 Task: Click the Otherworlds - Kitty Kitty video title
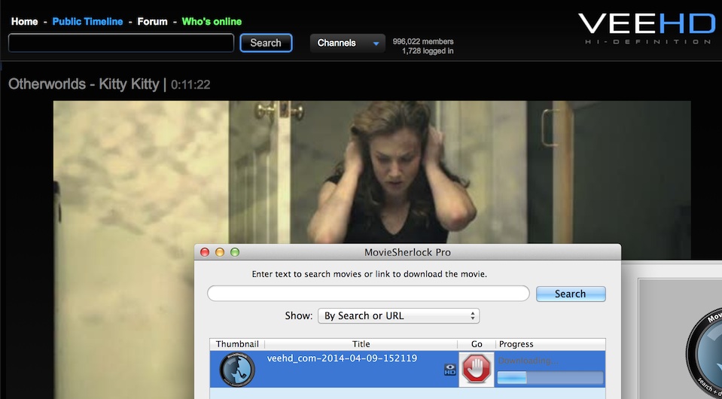pyautogui.click(x=84, y=84)
